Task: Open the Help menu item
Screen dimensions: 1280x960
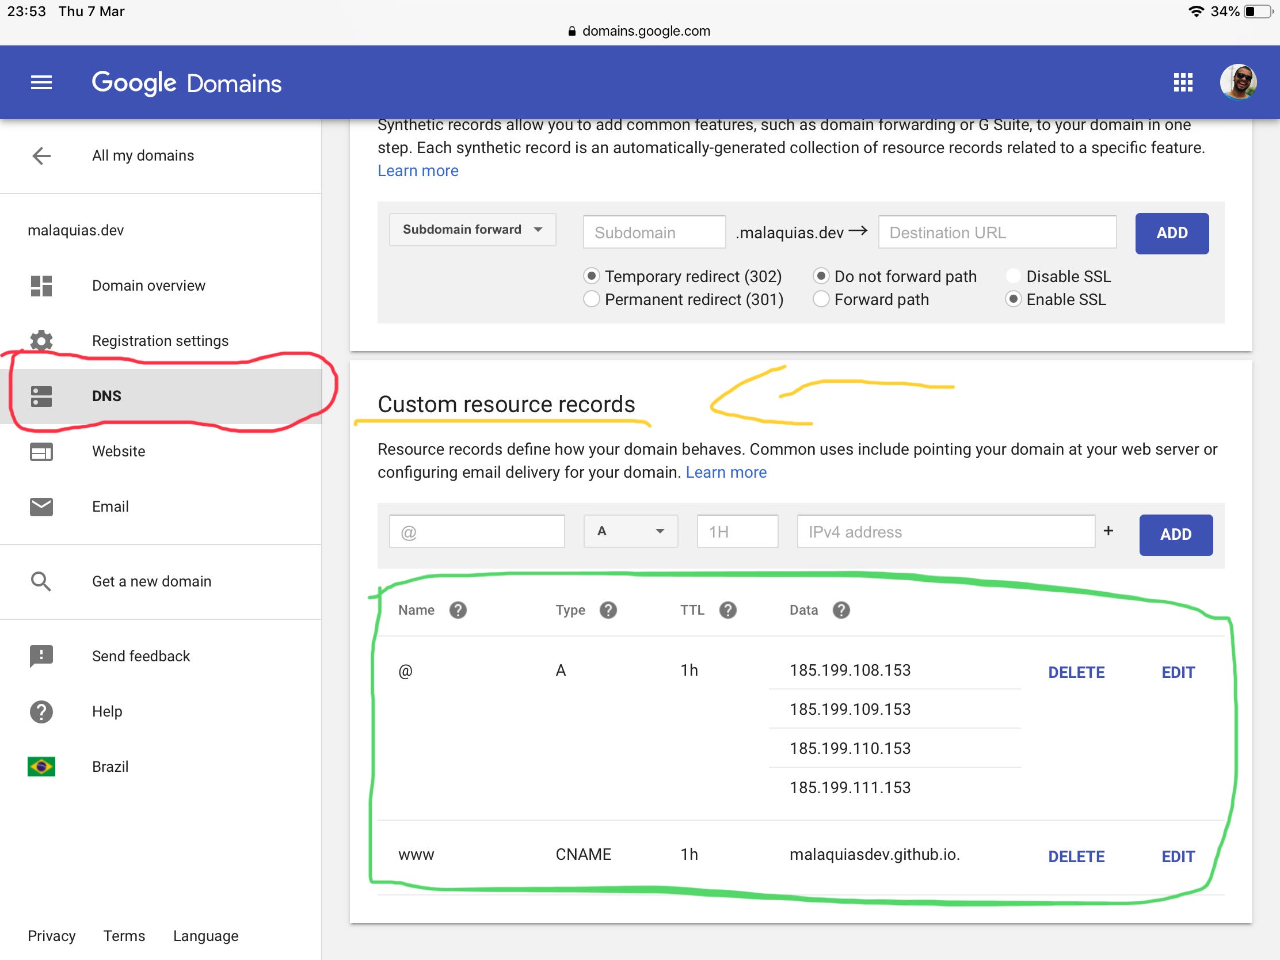Action: pos(107,711)
